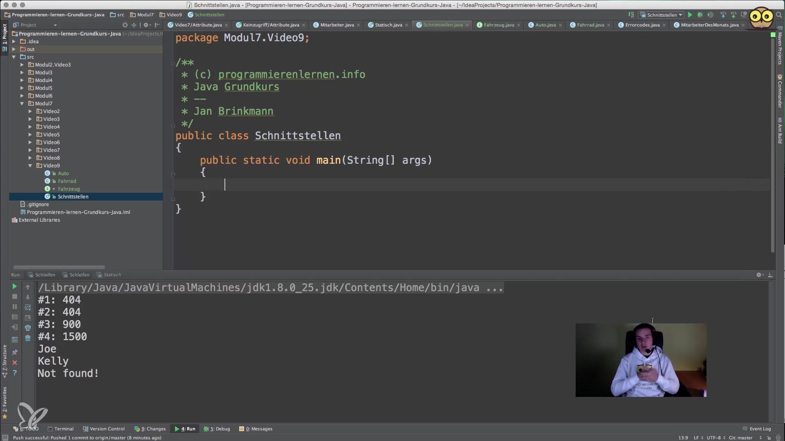Image resolution: width=785 pixels, height=441 pixels.
Task: Click the VCS update project icon
Action: [723, 15]
